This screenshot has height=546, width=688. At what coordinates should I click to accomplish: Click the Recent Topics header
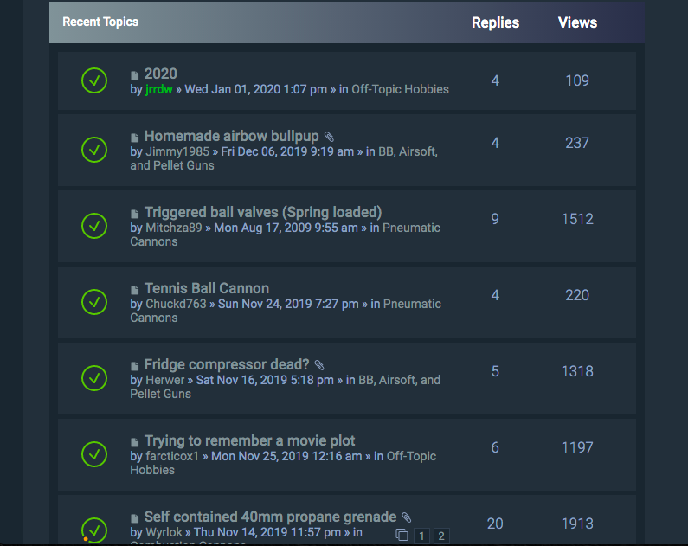tap(100, 22)
